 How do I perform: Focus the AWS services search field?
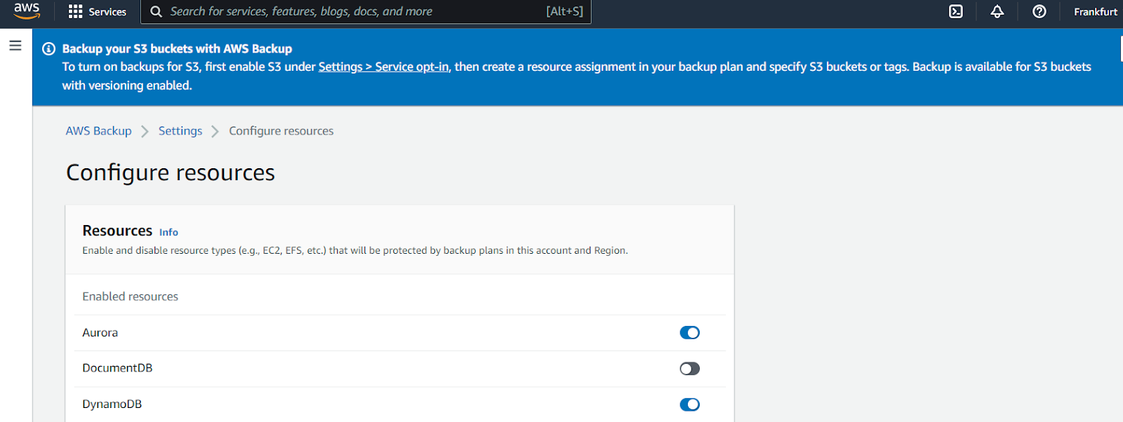coord(351,12)
